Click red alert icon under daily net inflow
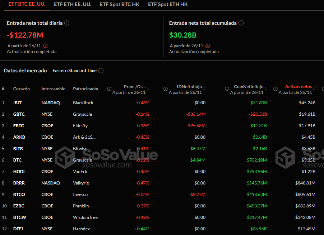Image resolution: width=324 pixels, height=235 pixels. [45, 46]
